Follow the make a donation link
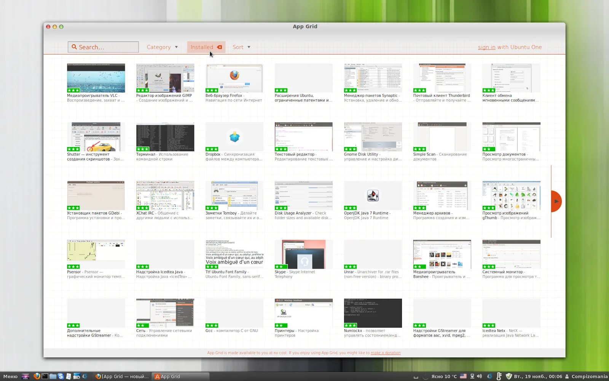Screen dimensions: 609x381 [x=386, y=353]
